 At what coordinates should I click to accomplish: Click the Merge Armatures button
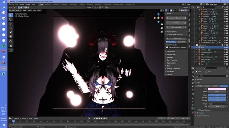click(171, 42)
